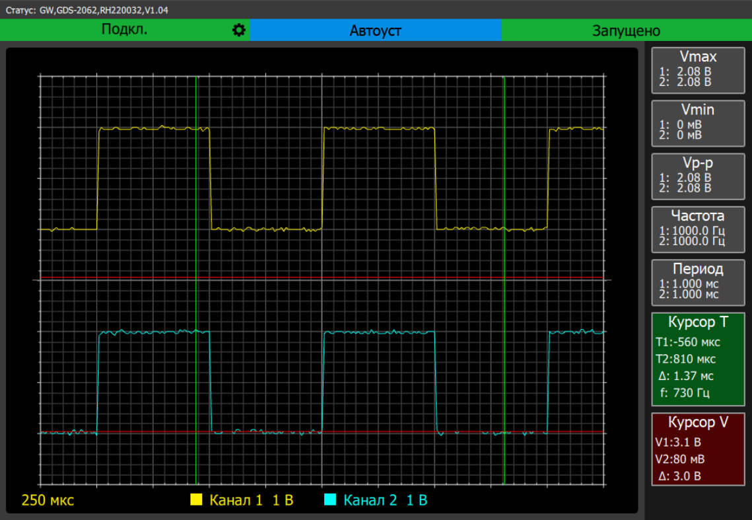Select the Частота measurement panel

[698, 229]
